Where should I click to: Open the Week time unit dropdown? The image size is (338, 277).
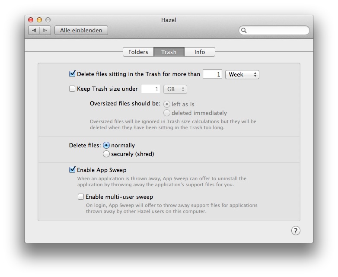tap(242, 74)
